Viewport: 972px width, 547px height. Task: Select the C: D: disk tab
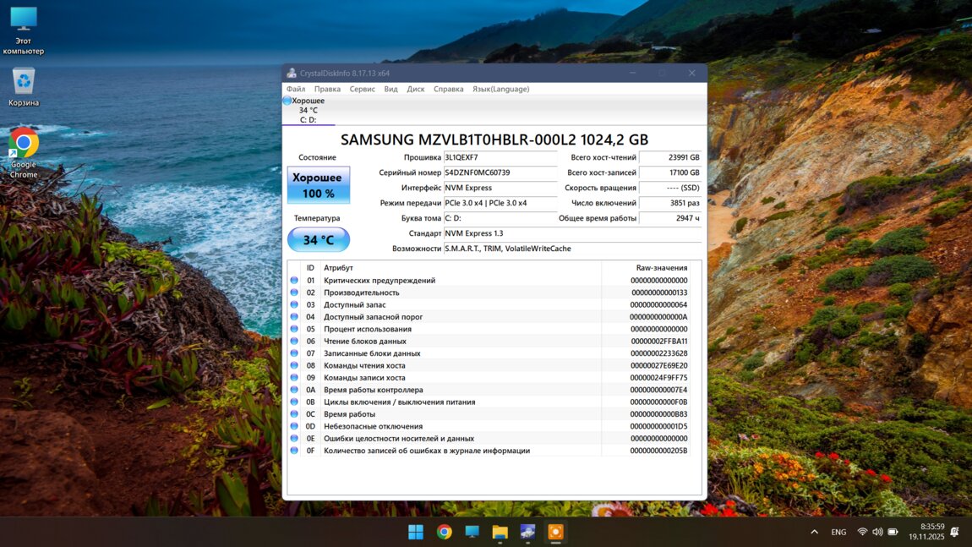coord(309,120)
